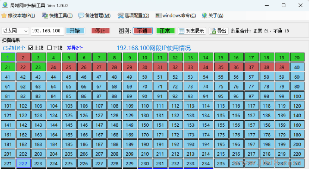
Task: Click the 192.168.100网段IP使用情况 heading
Action: point(154,48)
